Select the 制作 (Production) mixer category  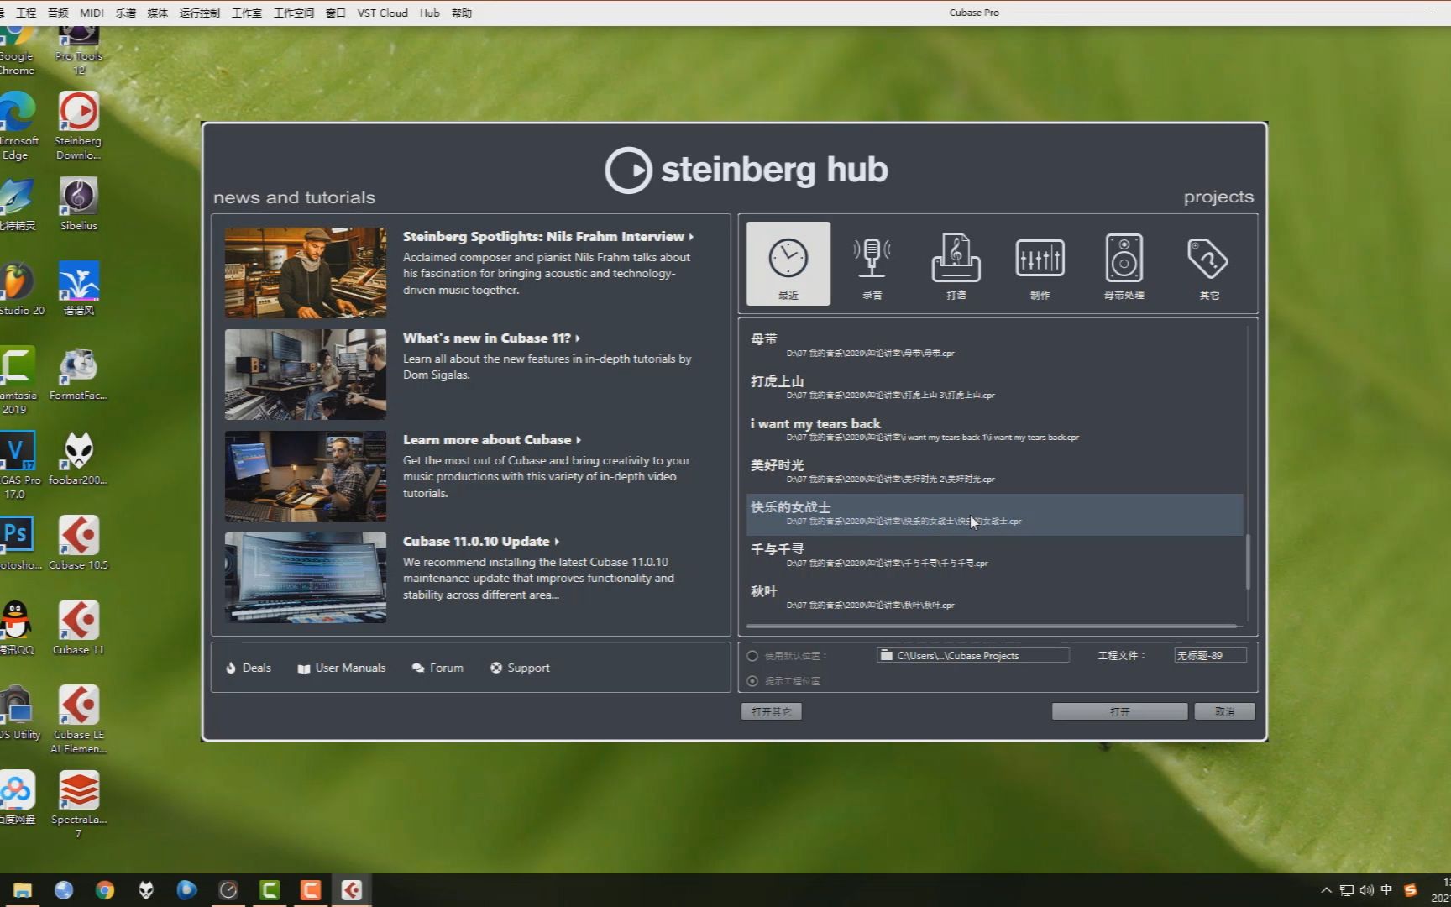tap(1040, 264)
